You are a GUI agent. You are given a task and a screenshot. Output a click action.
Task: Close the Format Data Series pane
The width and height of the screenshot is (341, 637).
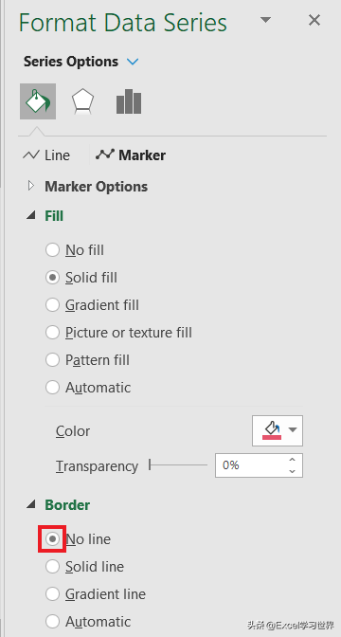[314, 20]
